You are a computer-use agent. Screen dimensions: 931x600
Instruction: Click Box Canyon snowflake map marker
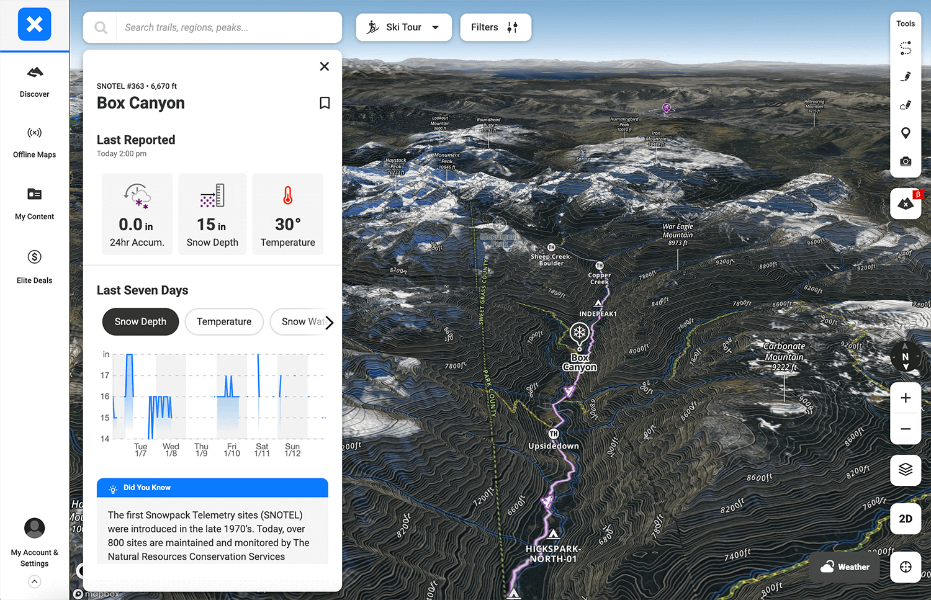579,334
